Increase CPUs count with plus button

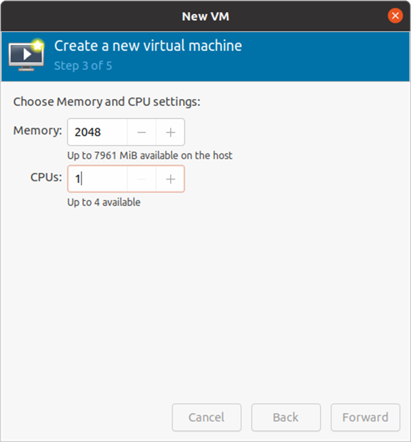pos(171,179)
